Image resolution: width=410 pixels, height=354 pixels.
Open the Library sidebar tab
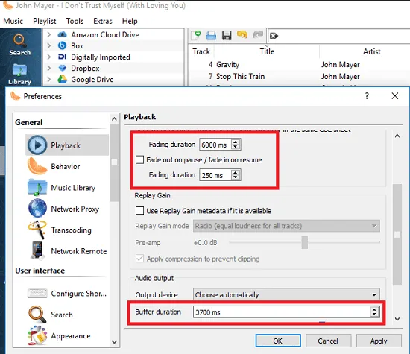19,75
